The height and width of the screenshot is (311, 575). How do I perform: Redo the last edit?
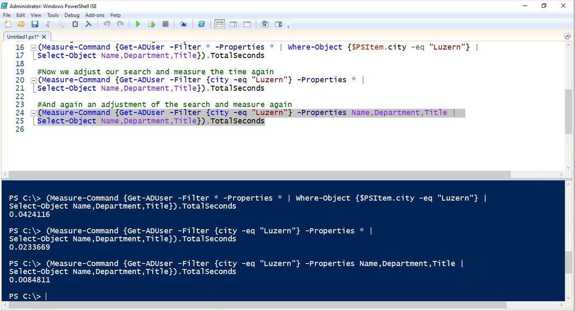(120, 24)
